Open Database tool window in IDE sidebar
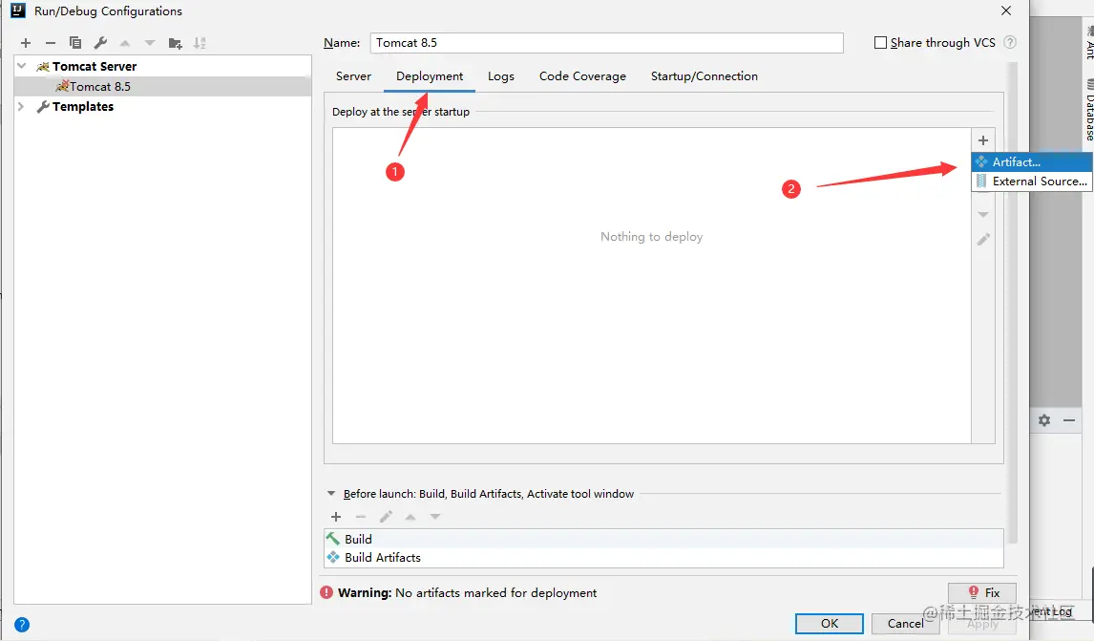Image resolution: width=1094 pixels, height=641 pixels. pyautogui.click(x=1089, y=110)
